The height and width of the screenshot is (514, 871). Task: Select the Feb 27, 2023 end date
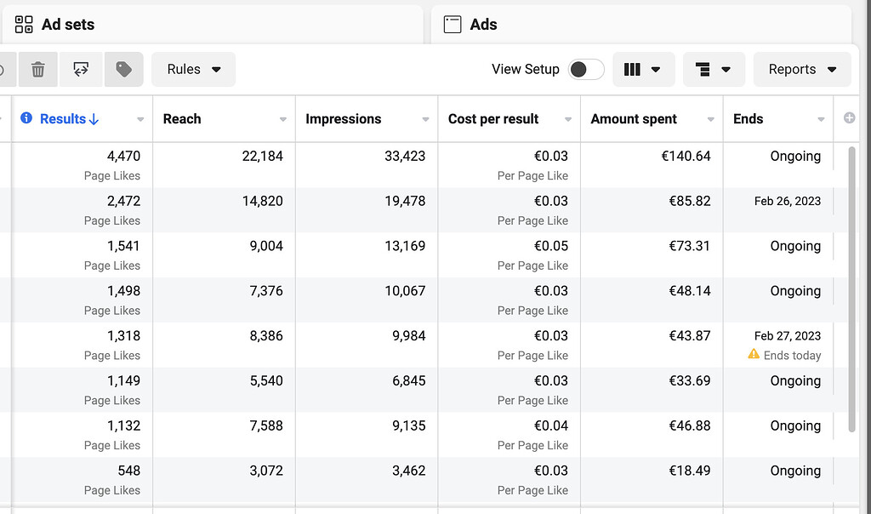pos(787,336)
